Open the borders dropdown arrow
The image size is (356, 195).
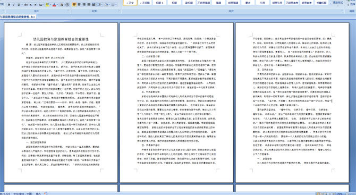116,5
